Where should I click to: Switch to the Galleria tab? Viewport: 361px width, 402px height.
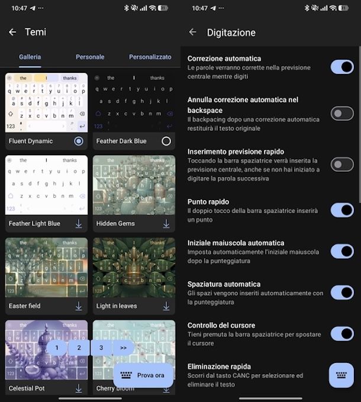tap(30, 57)
